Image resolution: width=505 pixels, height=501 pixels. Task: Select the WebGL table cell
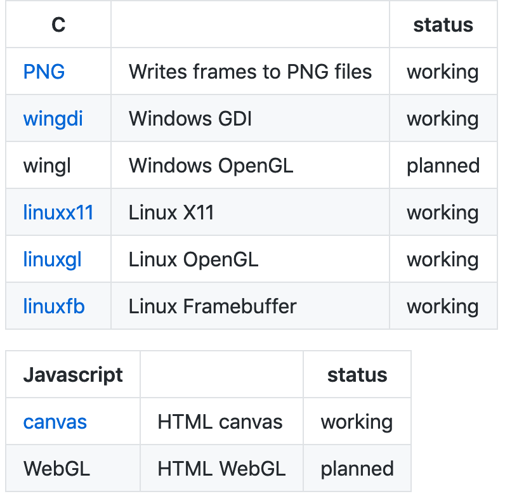tap(73, 469)
